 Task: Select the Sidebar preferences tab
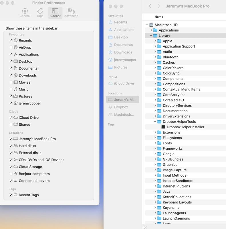tap(55, 13)
